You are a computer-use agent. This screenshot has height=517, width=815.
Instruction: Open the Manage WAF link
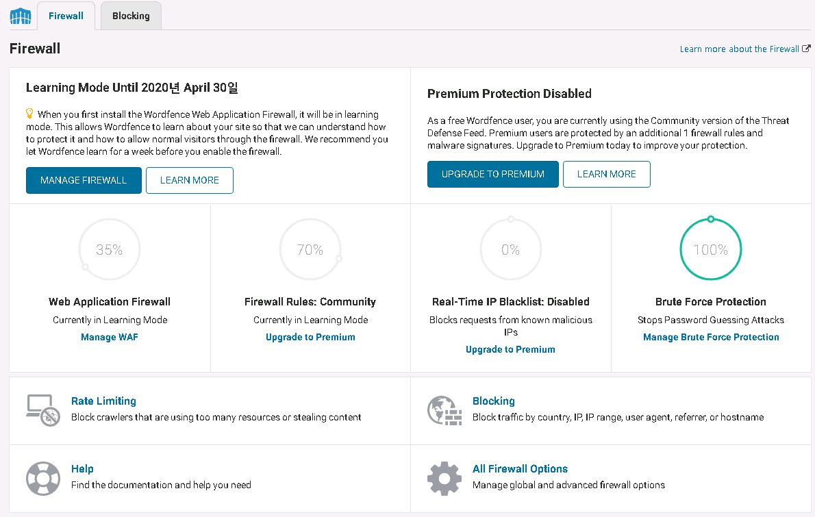pos(110,337)
